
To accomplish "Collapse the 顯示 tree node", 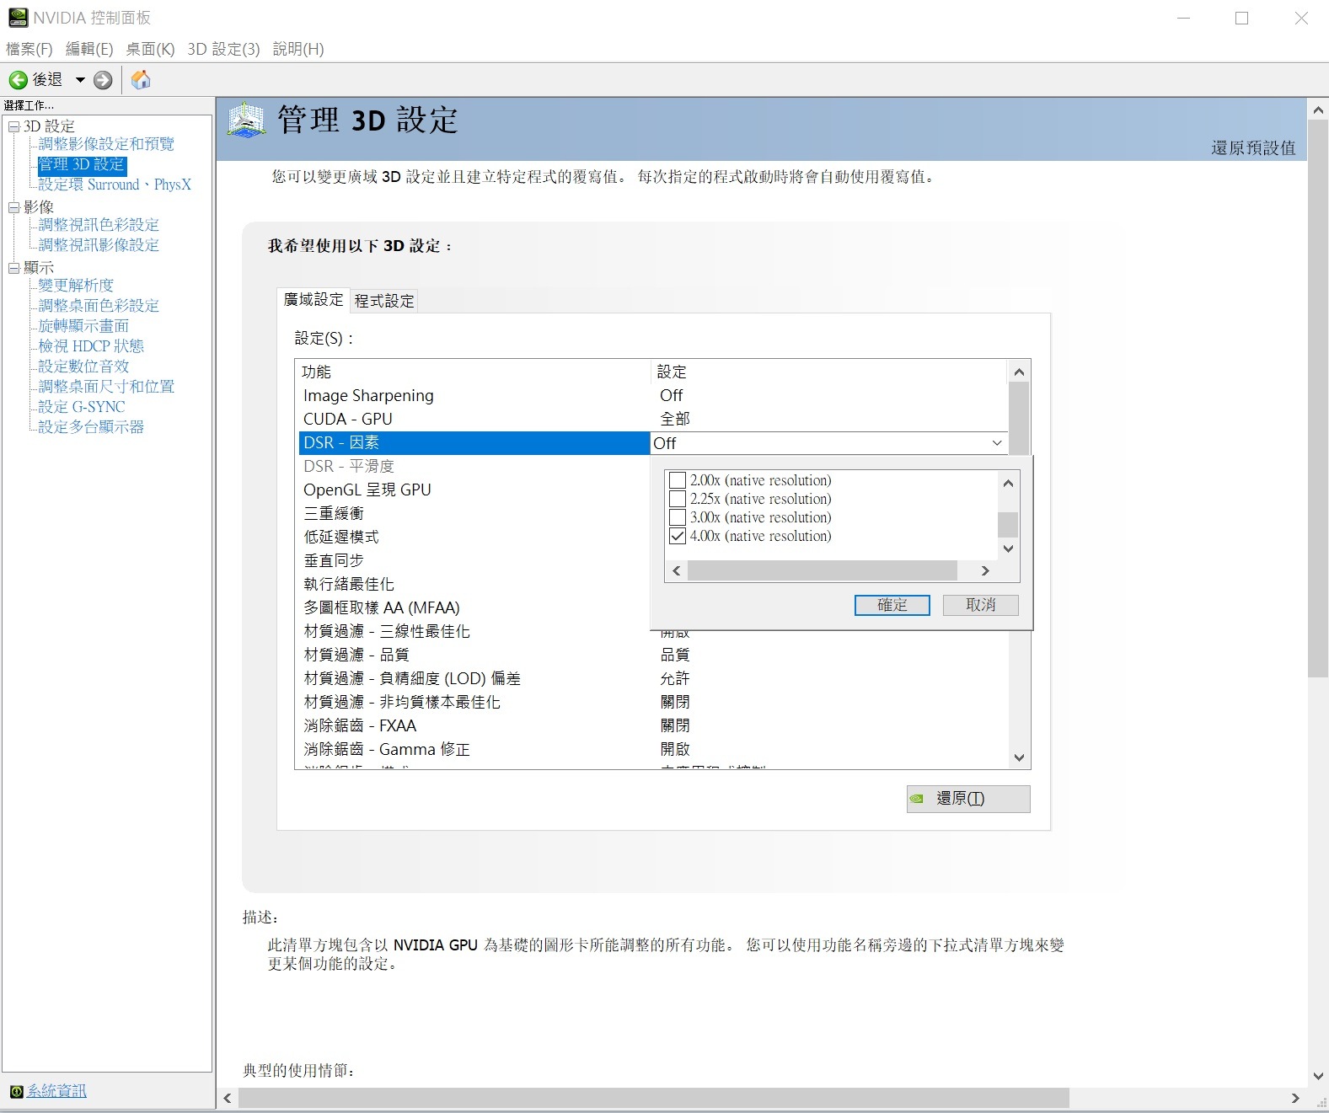I will click(13, 268).
